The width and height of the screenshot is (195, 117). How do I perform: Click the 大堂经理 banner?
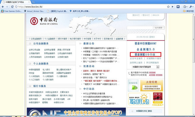(x=151, y=85)
